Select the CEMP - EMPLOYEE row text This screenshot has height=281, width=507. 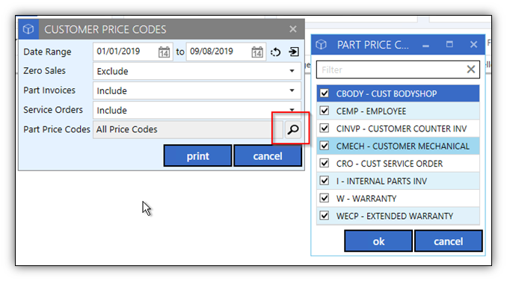[371, 111]
